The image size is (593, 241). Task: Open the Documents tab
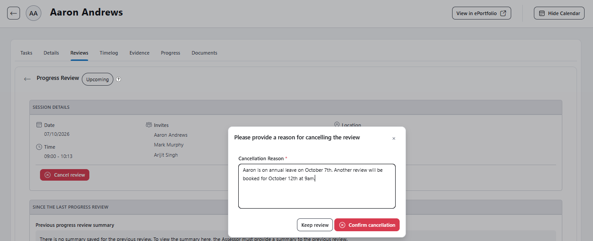(x=204, y=53)
